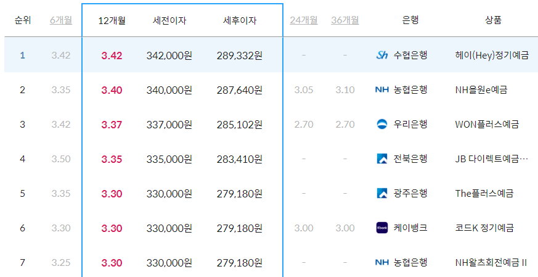
Task: Select the 12개월 column header
Action: point(112,20)
